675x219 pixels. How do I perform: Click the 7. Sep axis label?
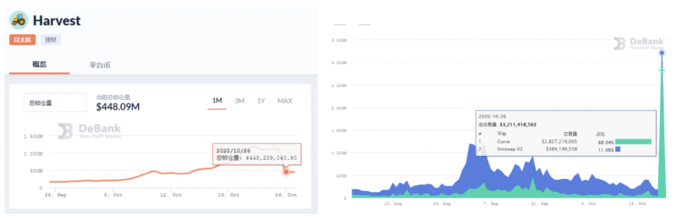[491, 203]
